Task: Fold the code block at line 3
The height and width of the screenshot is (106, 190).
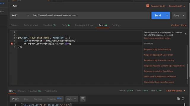Action: coord(16,38)
